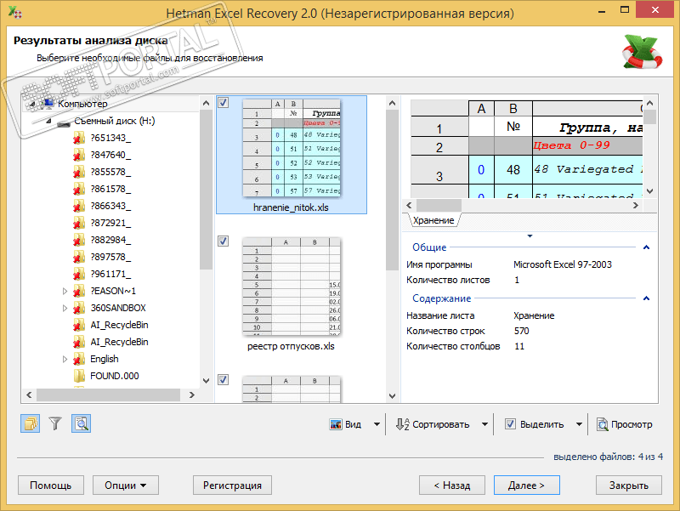
Task: Select the FOUND.000 tree label
Action: click(115, 376)
